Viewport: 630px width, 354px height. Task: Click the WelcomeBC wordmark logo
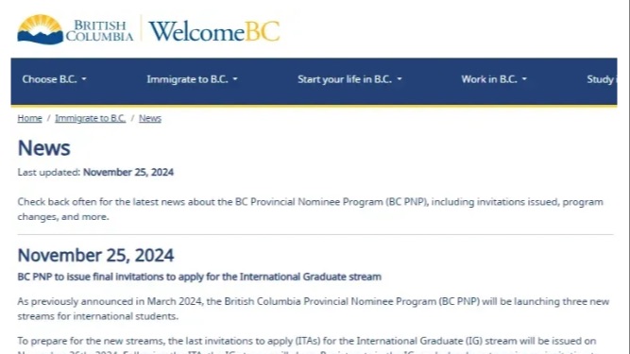tap(214, 31)
